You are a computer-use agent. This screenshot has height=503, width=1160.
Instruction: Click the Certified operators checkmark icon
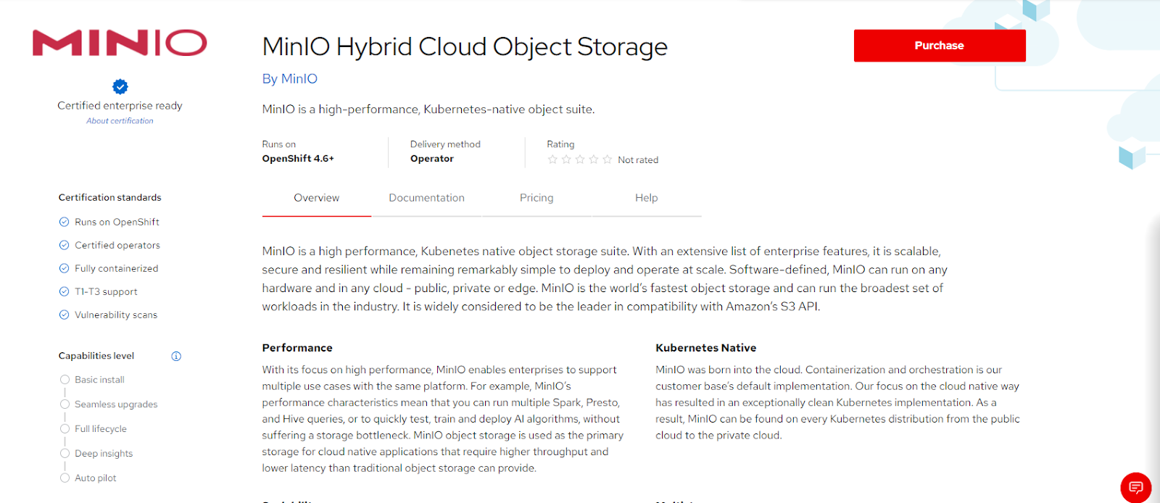(x=64, y=245)
